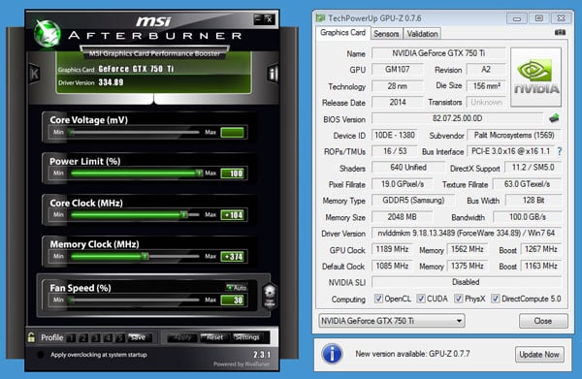The height and width of the screenshot is (379, 582).
Task: Click the NVIDIA SLI Disabled field
Action: coord(467,282)
